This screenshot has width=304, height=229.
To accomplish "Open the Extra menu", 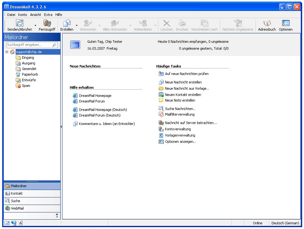I will [48, 15].
